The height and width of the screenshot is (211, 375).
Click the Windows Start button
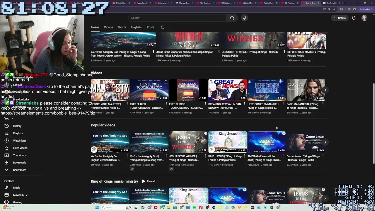coord(97,207)
